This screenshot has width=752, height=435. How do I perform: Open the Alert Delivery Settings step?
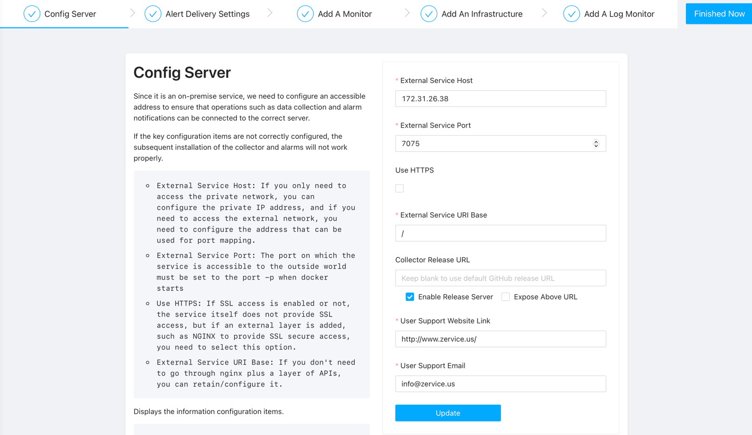(207, 14)
